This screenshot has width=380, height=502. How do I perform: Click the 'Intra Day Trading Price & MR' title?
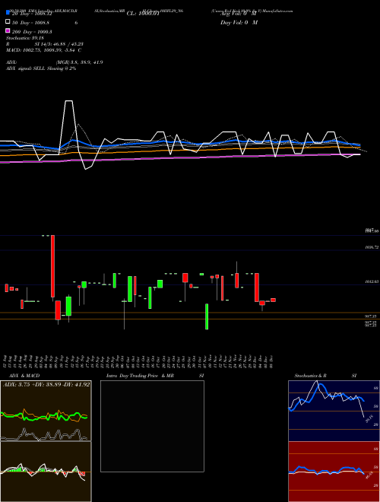tap(140, 376)
